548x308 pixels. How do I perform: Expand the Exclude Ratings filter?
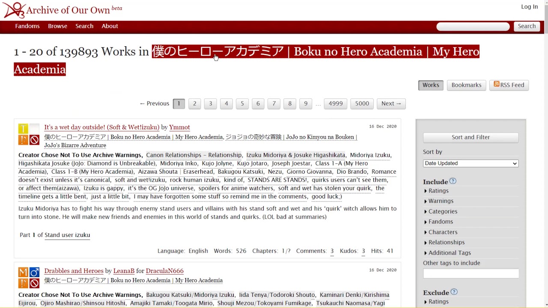pyautogui.click(x=436, y=302)
